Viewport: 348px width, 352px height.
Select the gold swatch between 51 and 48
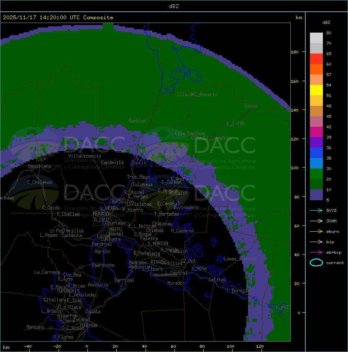point(316,101)
